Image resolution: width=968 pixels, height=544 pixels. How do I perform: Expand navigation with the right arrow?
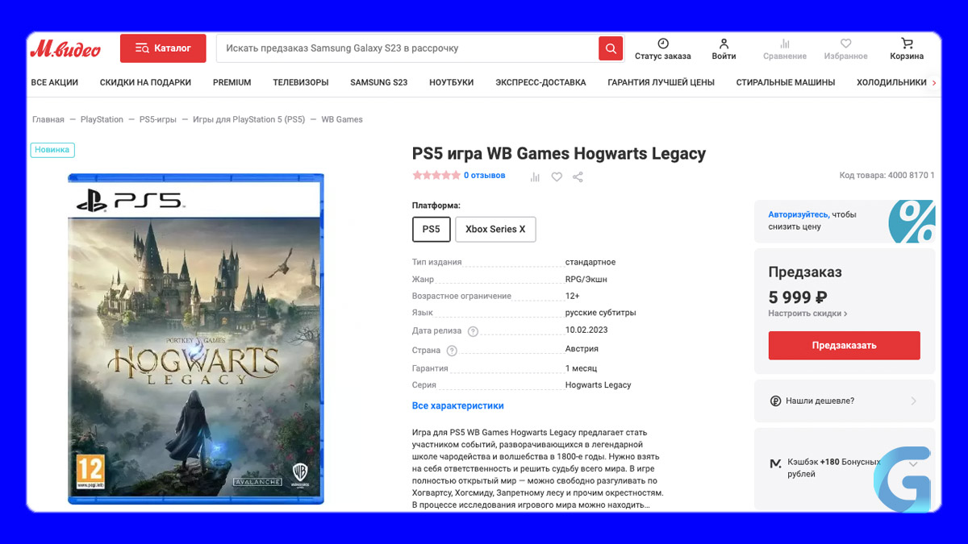tap(934, 82)
